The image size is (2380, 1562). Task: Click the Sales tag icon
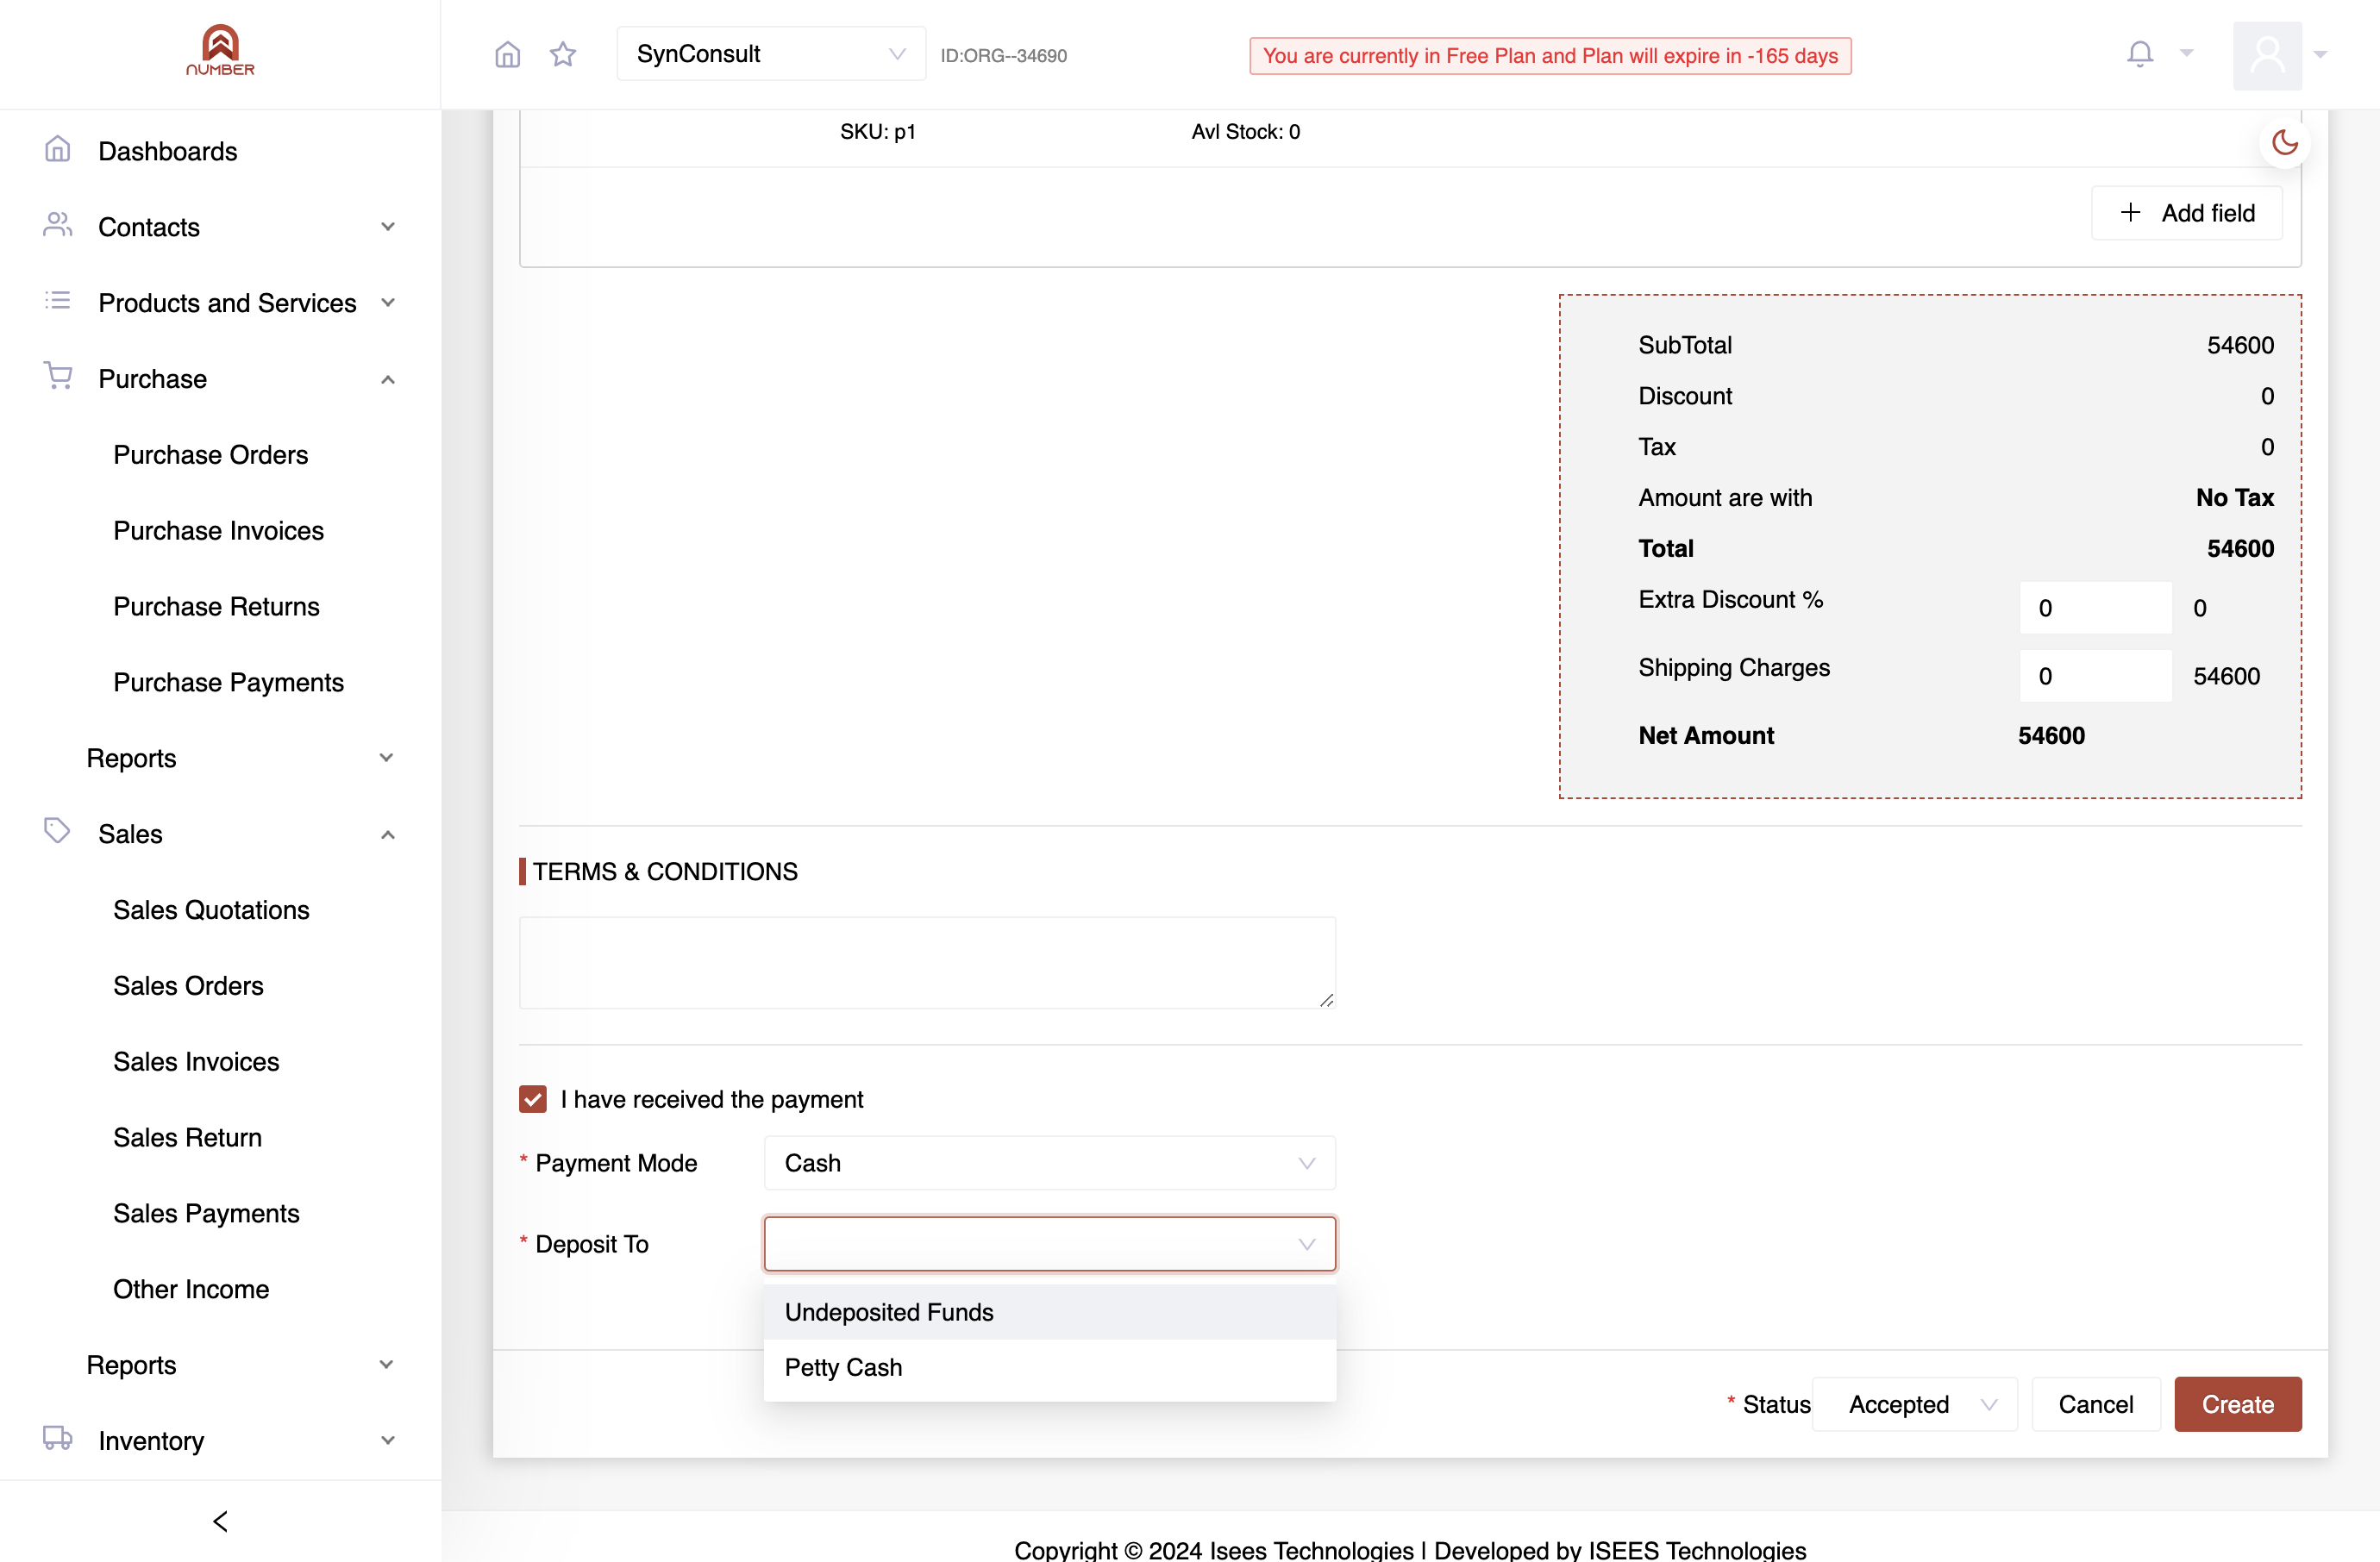(58, 832)
